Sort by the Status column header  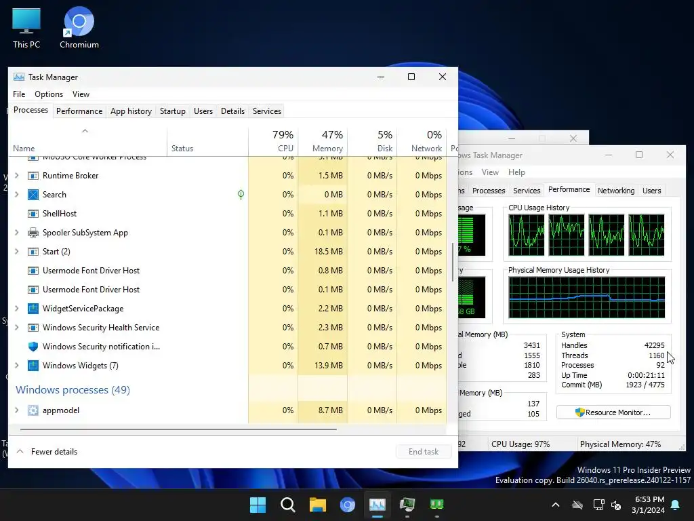pos(207,141)
